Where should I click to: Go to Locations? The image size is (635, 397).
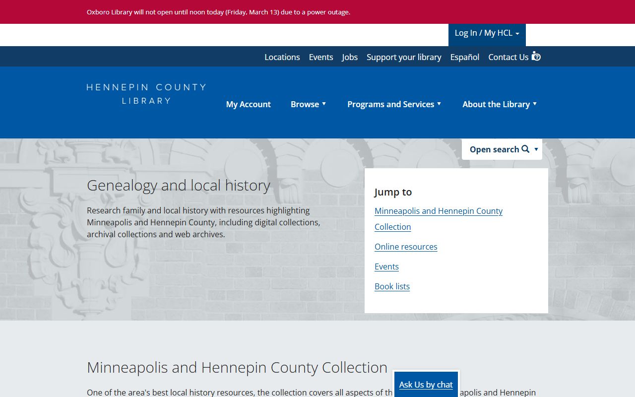[282, 57]
